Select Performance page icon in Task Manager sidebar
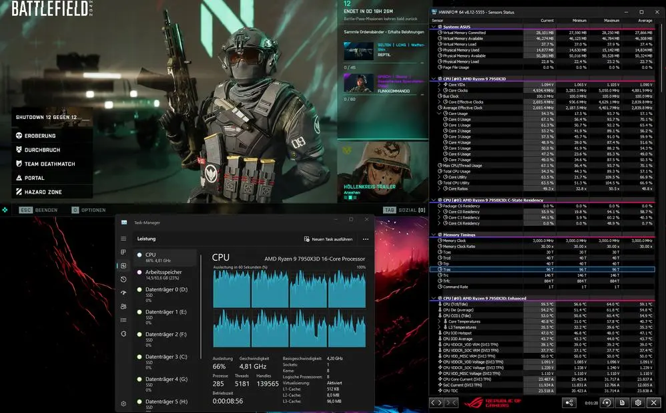This screenshot has height=413, width=666. click(x=123, y=265)
